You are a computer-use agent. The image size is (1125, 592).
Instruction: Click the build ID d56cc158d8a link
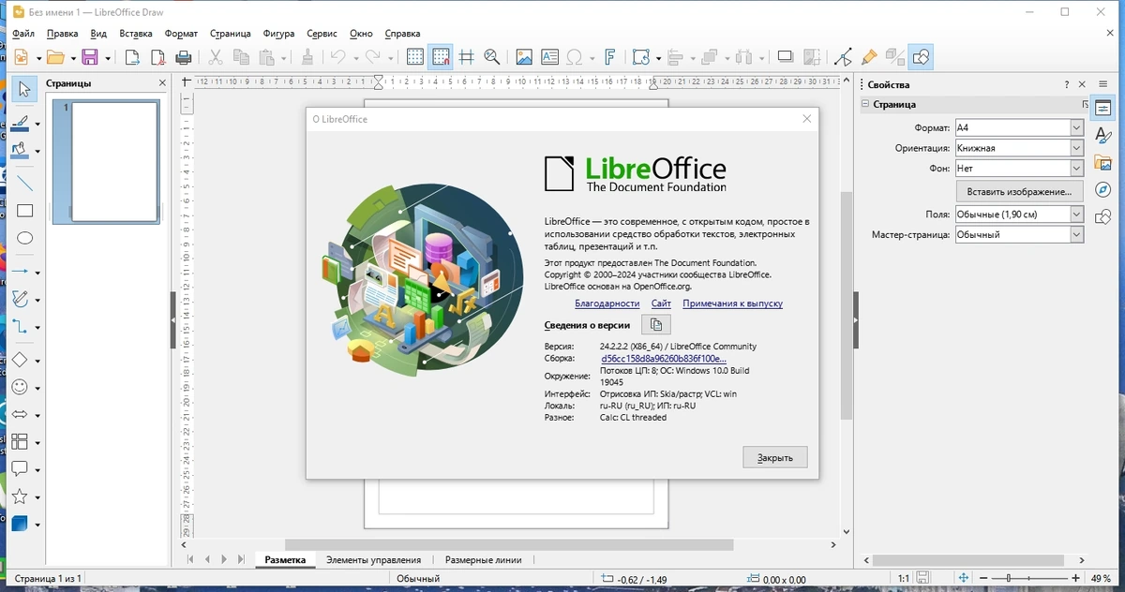[664, 358]
